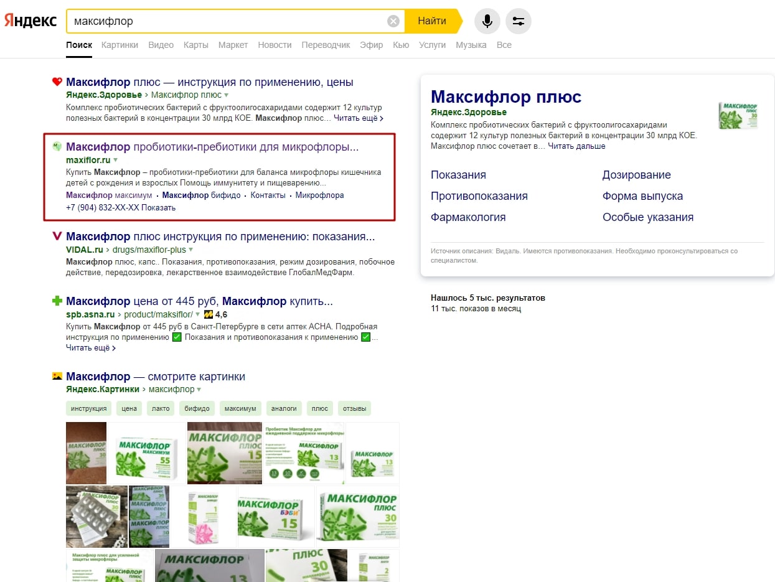Open the Максифлор максимум sitelink

[109, 195]
